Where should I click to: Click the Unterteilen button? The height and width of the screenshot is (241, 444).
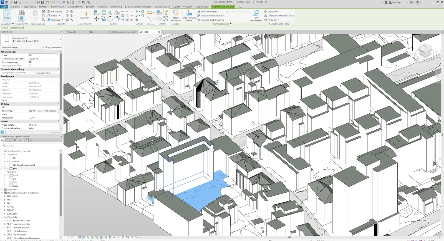pyautogui.click(x=271, y=12)
